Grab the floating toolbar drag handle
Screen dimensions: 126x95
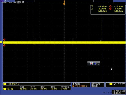89,63
